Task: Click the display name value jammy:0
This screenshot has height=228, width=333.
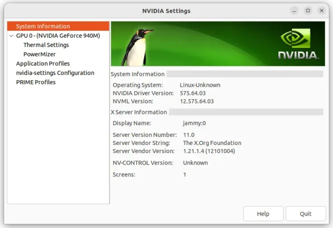Action: pos(195,123)
